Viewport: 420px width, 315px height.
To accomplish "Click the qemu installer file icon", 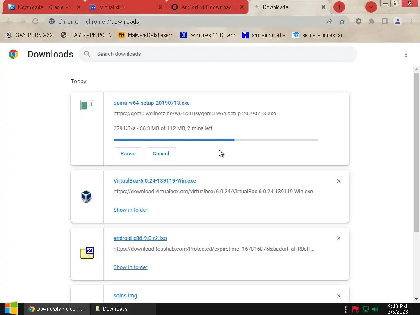I will (x=87, y=105).
